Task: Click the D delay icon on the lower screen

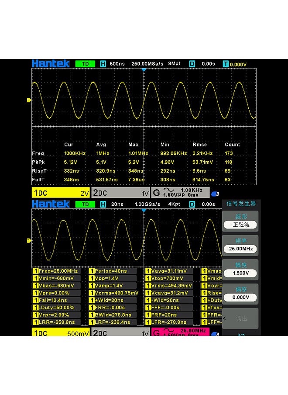Action: pos(192,204)
